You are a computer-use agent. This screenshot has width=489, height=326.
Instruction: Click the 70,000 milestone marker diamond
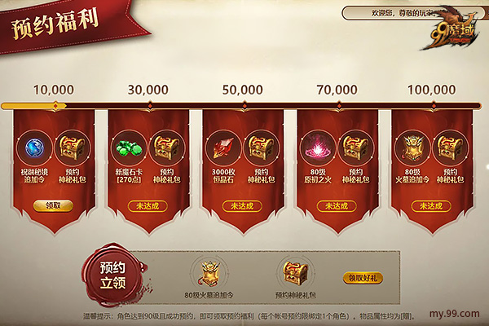coord(339,106)
